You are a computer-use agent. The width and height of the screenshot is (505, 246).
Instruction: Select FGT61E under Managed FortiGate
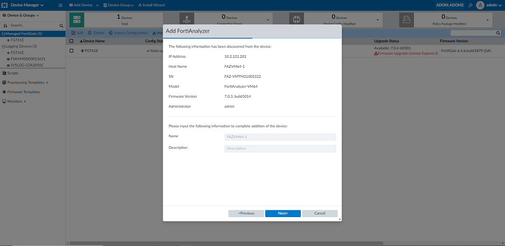click(17, 40)
